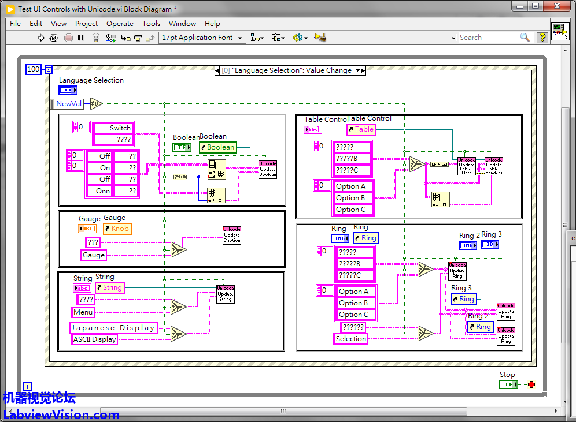Open the Operate menu
576x422 pixels.
(120, 24)
